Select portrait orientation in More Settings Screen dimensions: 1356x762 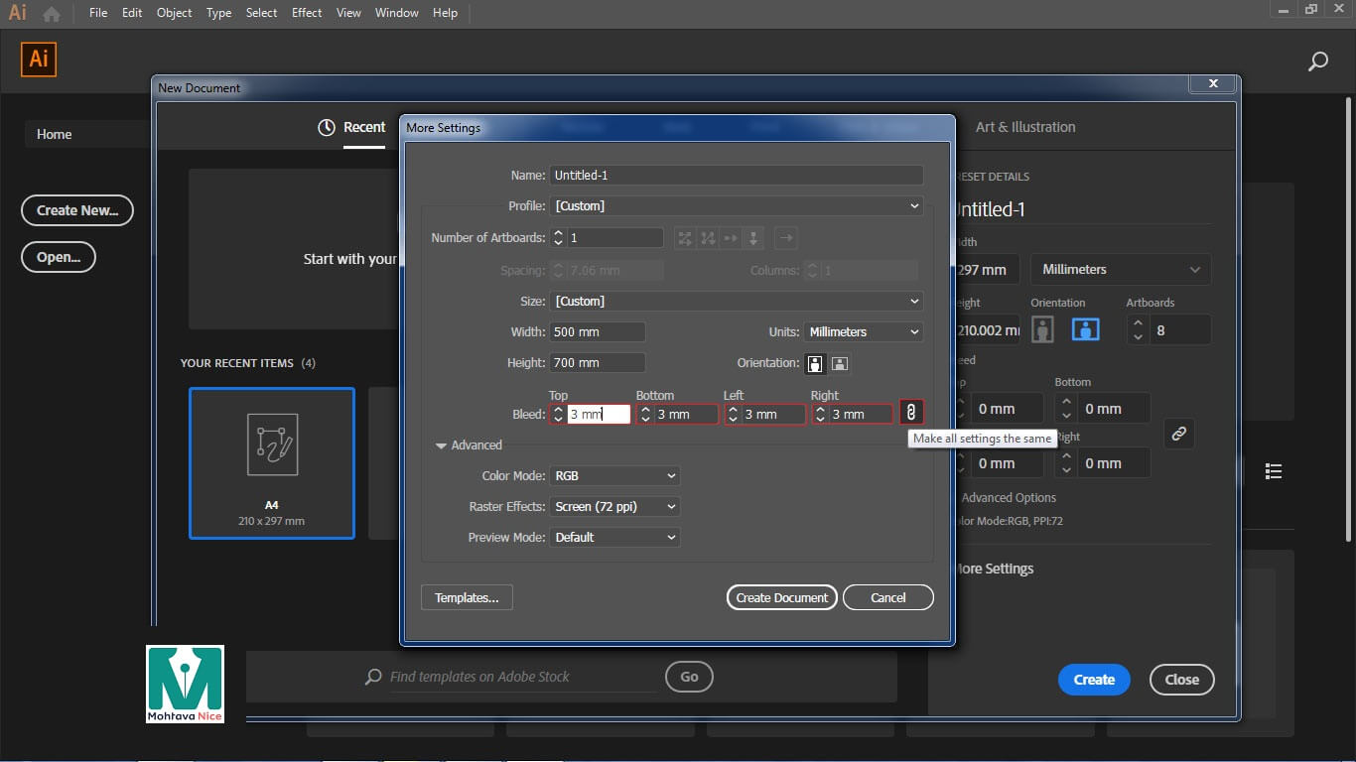[815, 363]
